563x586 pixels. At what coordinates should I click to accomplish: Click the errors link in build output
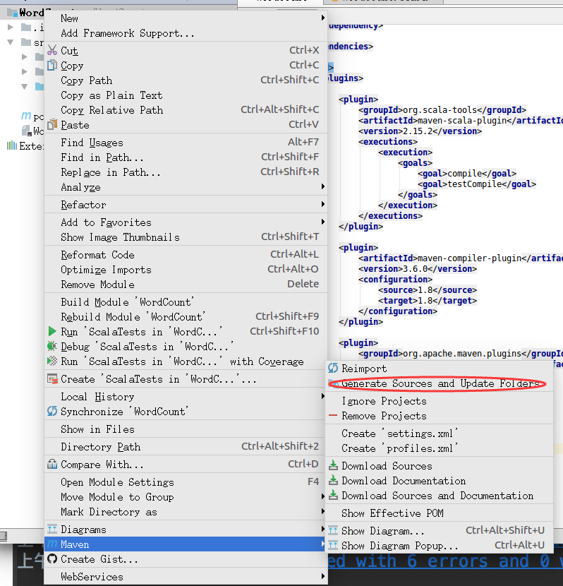click(x=445, y=561)
